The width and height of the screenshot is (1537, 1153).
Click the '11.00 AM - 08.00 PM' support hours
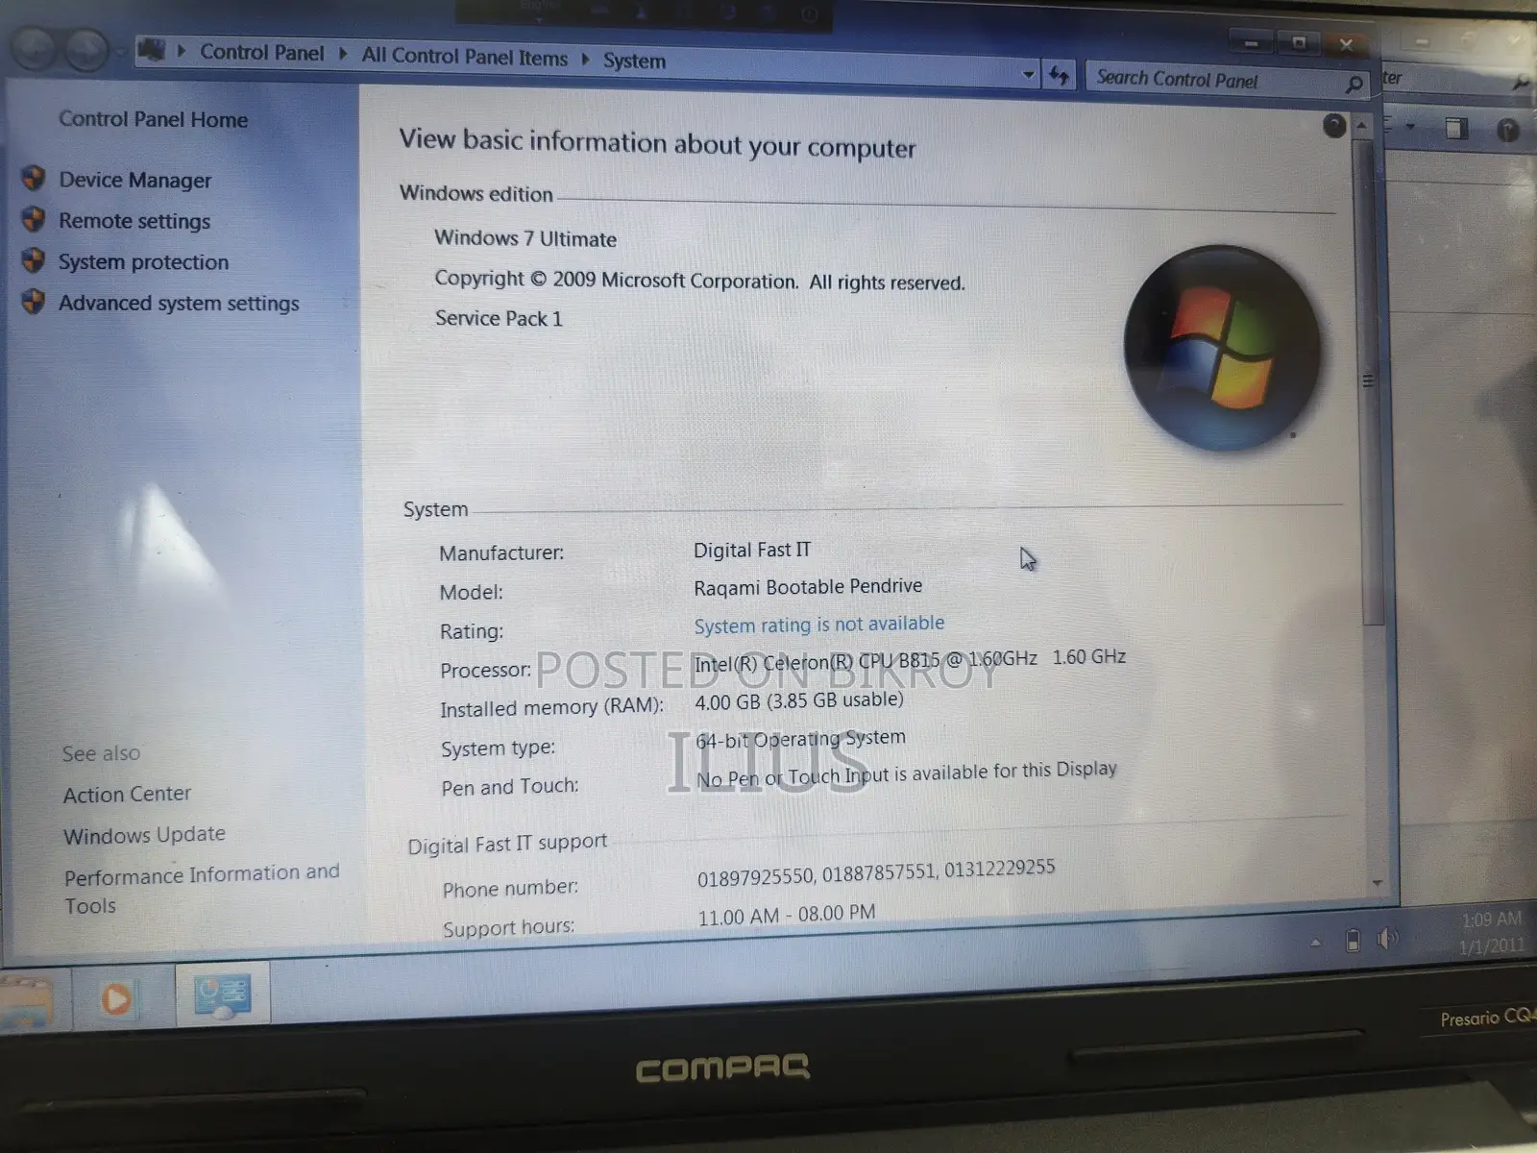(787, 915)
